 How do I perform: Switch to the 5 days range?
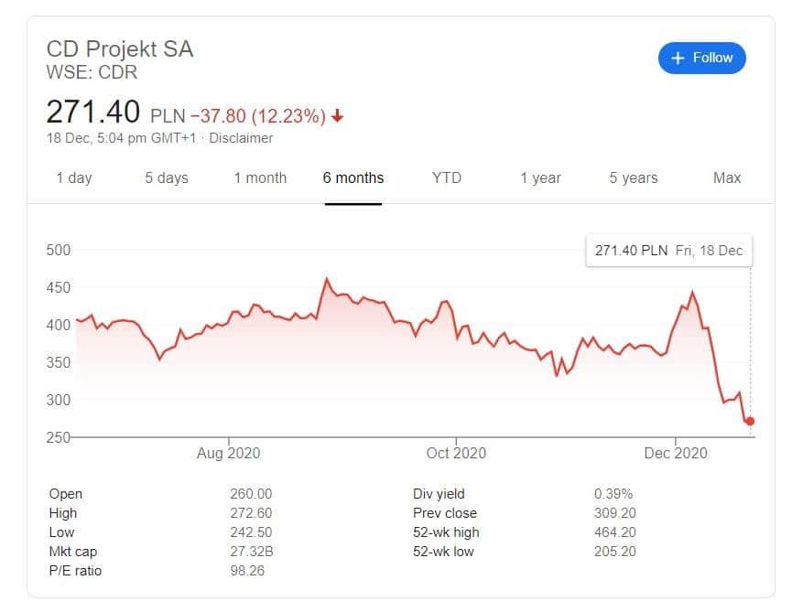[167, 177]
